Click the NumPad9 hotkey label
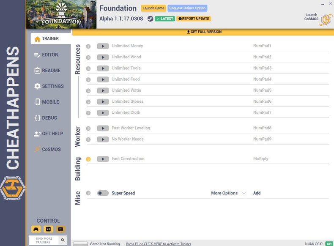 tap(262, 139)
